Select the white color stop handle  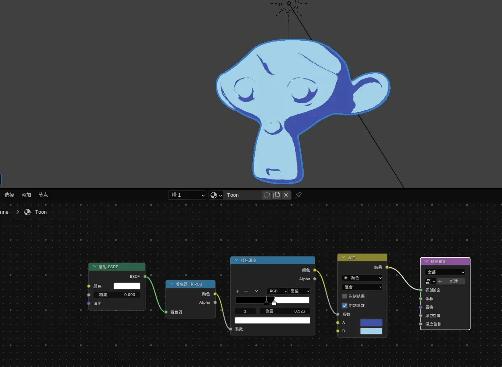click(x=274, y=302)
